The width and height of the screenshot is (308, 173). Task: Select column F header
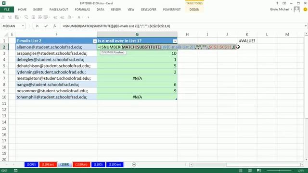point(56,35)
